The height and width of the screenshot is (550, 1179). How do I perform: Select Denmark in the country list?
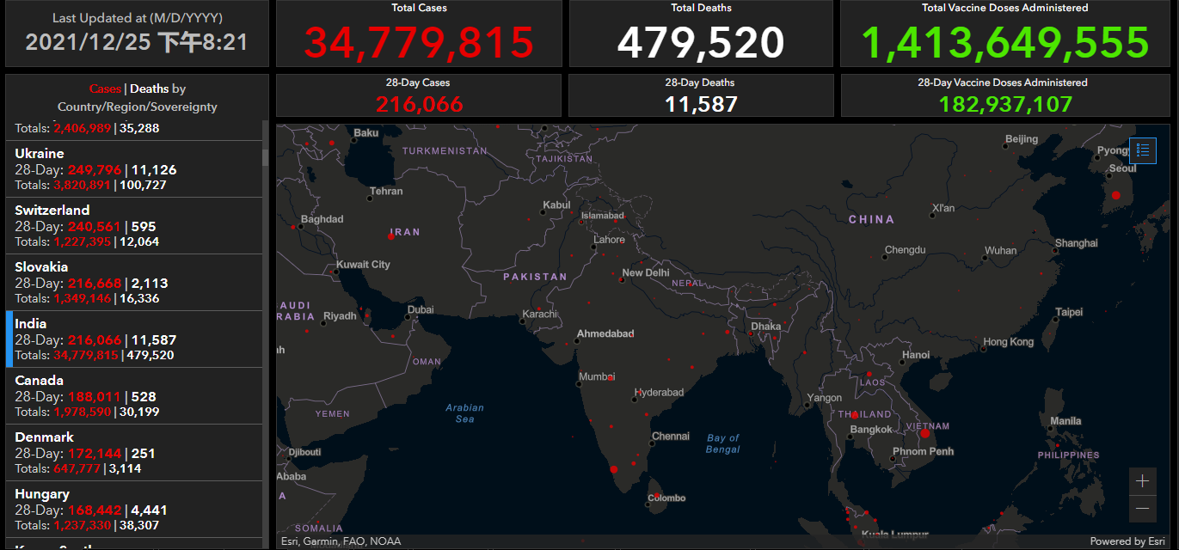134,453
